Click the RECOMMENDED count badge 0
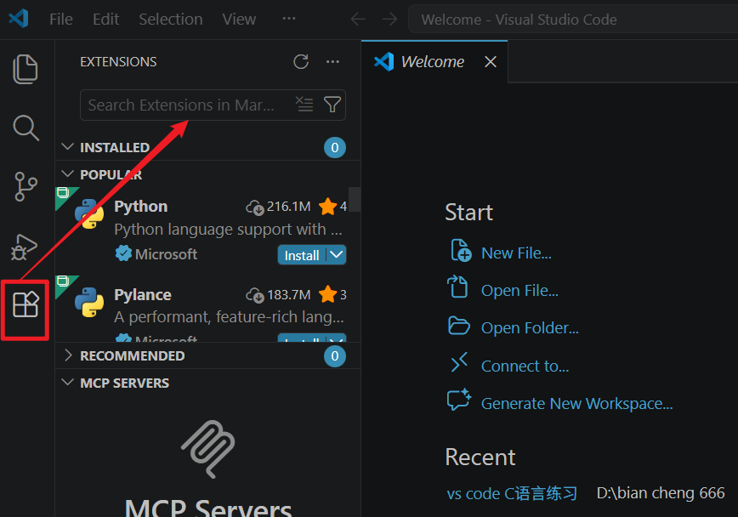Screen dimensions: 738x517 click(335, 355)
